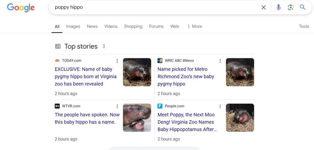
Task: Open the TODAY.com story thumbnail
Action: pyautogui.click(x=137, y=72)
